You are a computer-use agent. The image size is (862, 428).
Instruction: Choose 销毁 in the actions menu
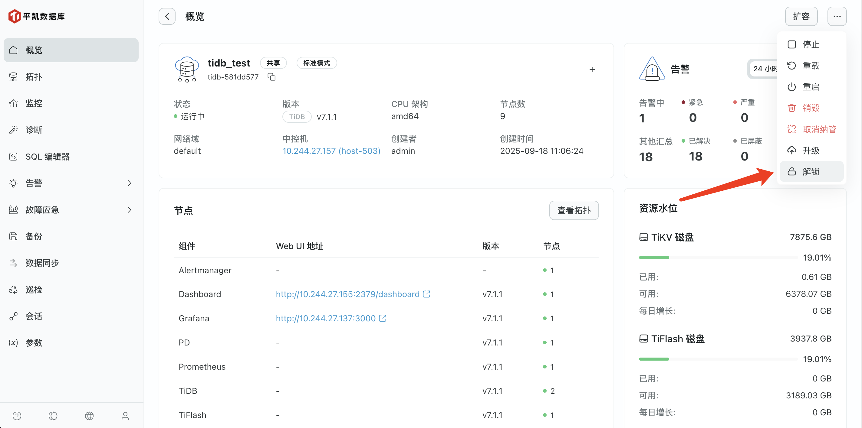tap(811, 108)
